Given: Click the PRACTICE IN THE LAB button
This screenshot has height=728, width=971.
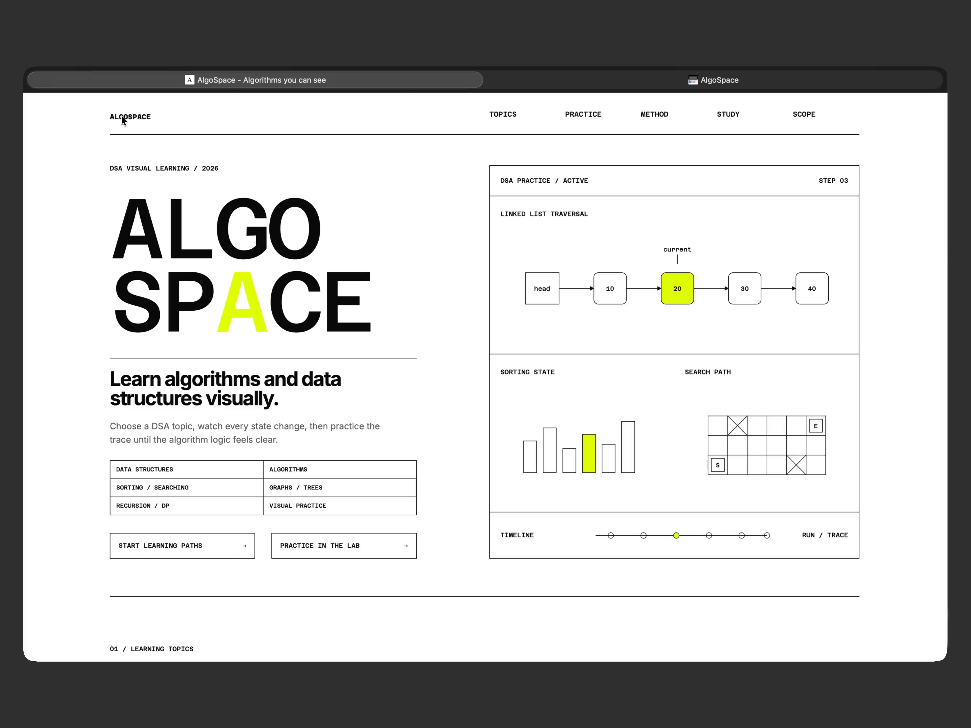Looking at the screenshot, I should (x=344, y=545).
